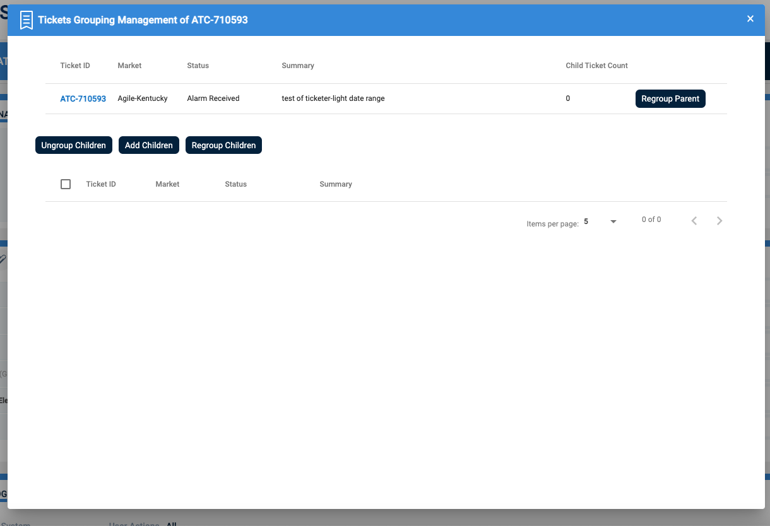Go to the next page of children
This screenshot has height=526, width=770.
pos(720,221)
